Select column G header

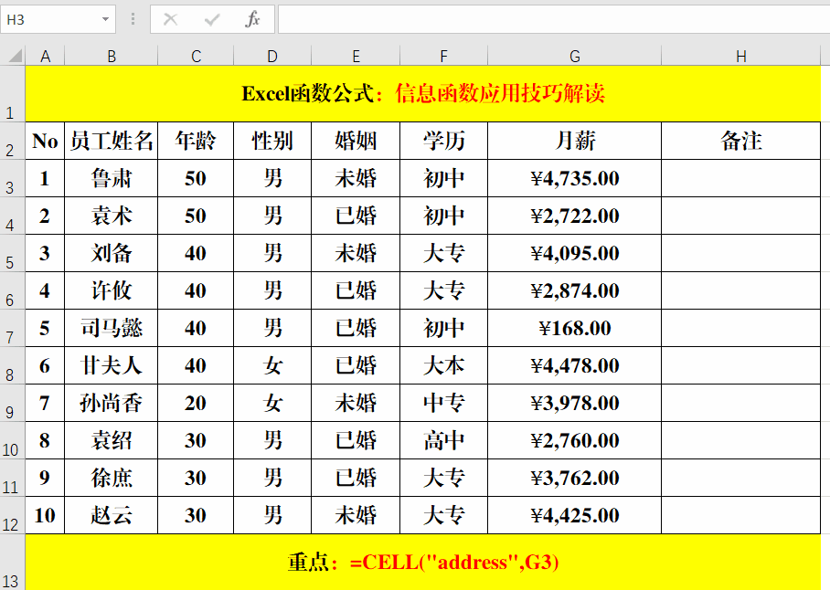click(574, 56)
